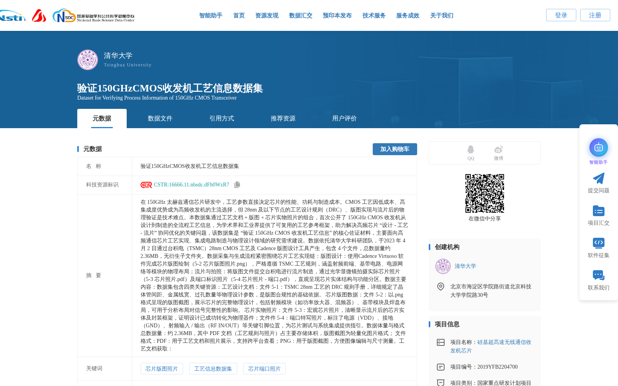Switch to the 数据文件 tab
Image resolution: width=618 pixels, height=386 pixels.
[x=160, y=119]
